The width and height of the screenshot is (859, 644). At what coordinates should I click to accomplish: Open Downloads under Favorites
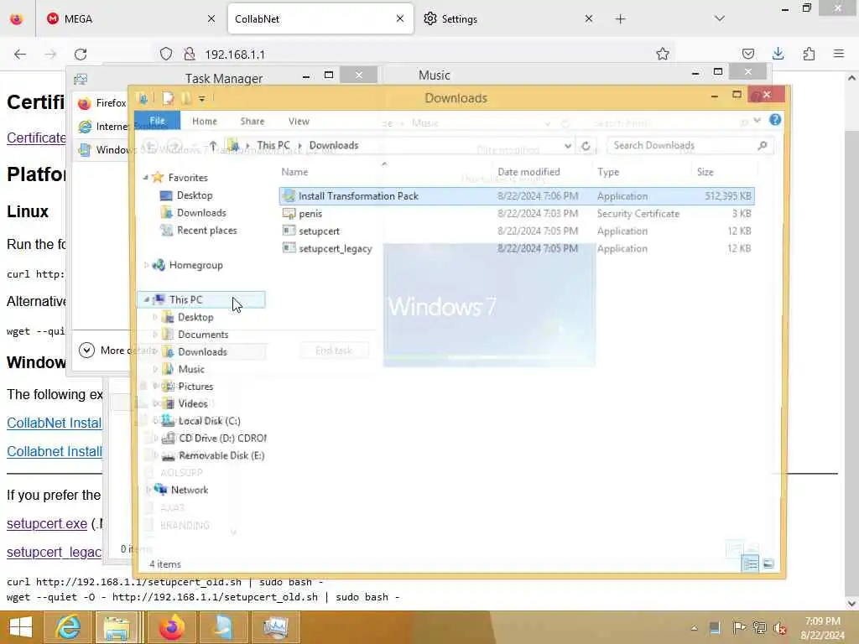pos(201,213)
